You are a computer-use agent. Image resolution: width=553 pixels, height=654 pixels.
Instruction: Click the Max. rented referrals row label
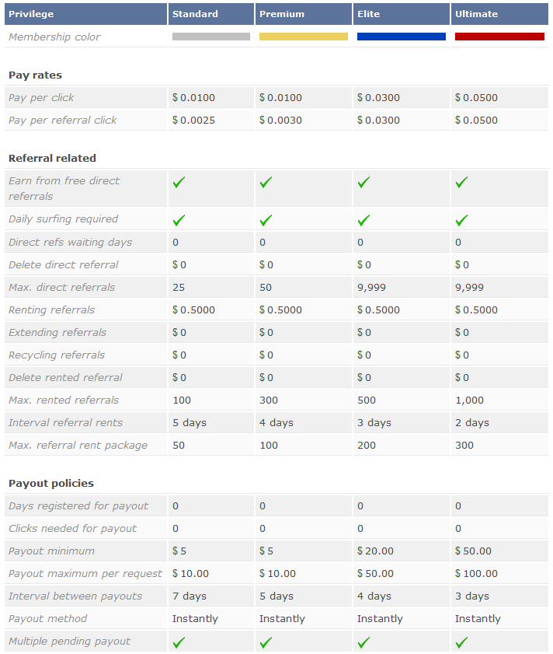[x=64, y=400]
